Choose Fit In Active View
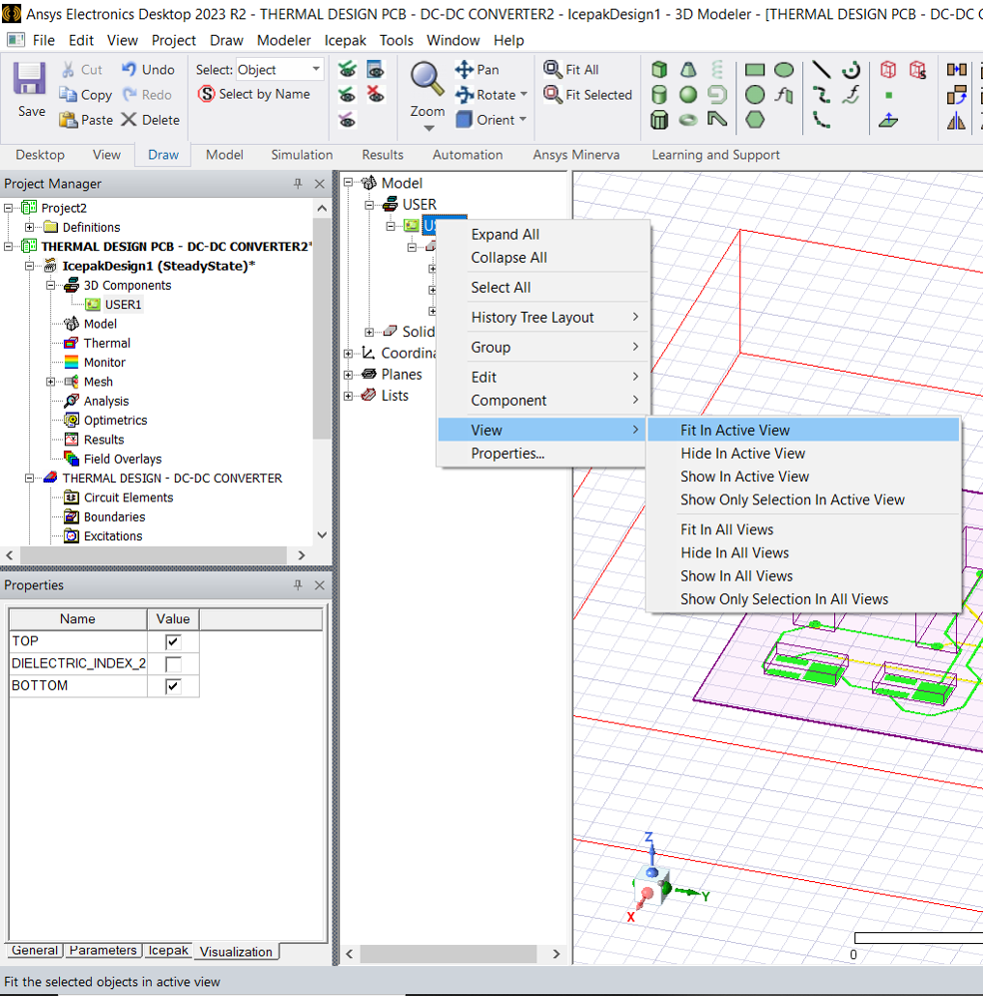Viewport: 983px width, 997px height. coord(735,431)
